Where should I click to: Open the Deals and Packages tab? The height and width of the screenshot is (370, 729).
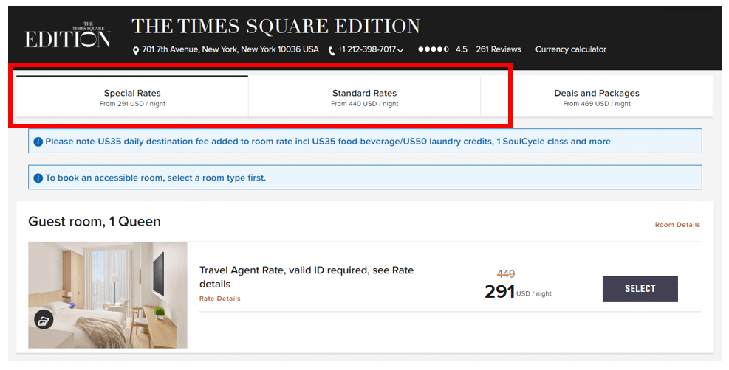(x=597, y=97)
